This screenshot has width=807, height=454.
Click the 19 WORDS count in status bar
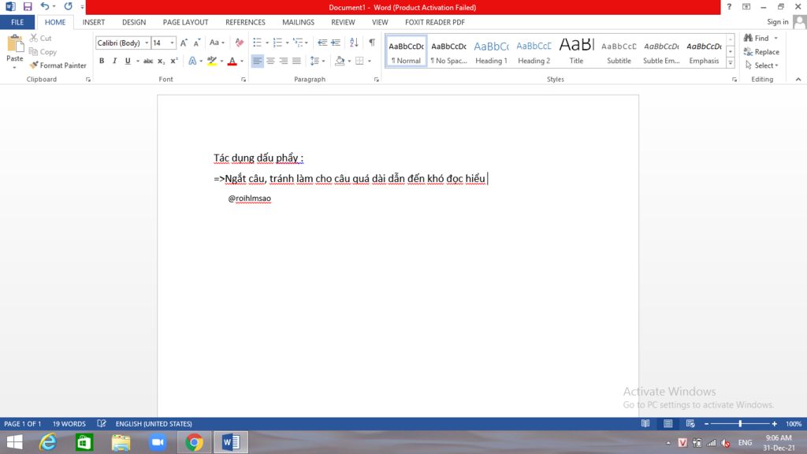69,423
